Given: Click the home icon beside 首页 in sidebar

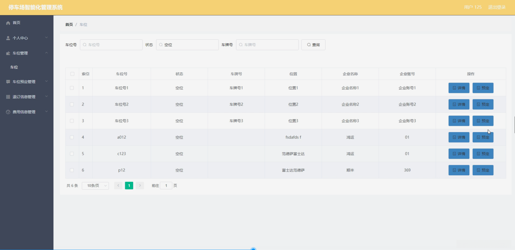Looking at the screenshot, I should pyautogui.click(x=8, y=23).
